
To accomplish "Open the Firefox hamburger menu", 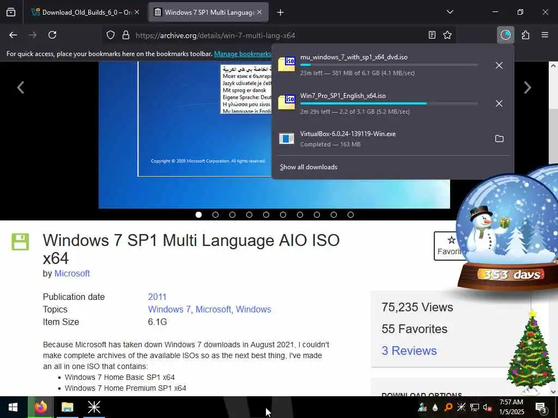I will point(545,35).
